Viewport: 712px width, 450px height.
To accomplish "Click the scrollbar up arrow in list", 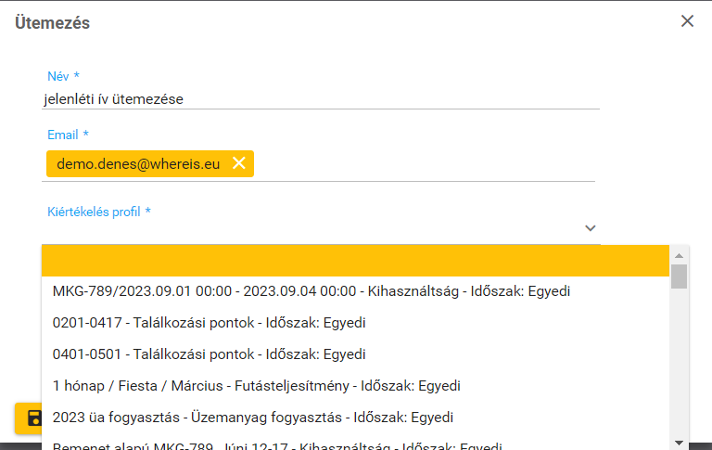I will click(679, 255).
